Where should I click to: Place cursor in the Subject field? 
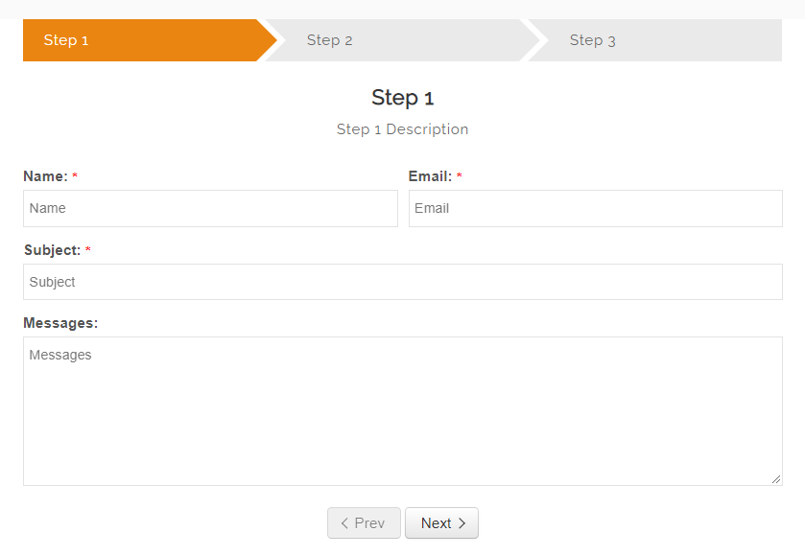[x=402, y=282]
